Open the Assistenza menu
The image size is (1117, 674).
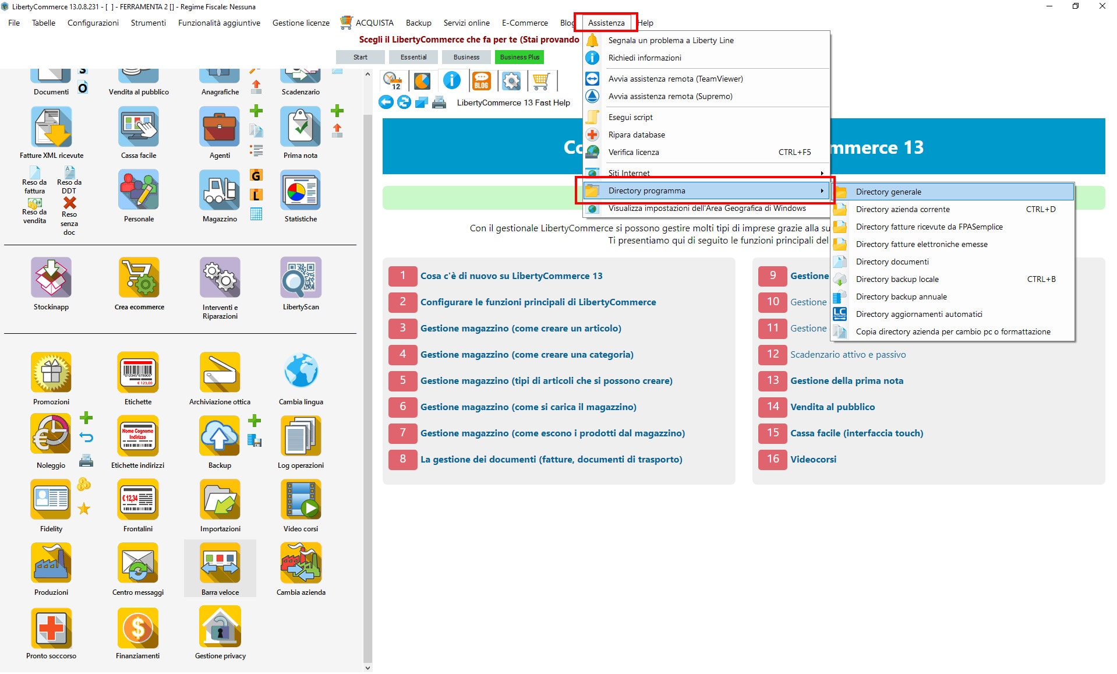tap(606, 23)
